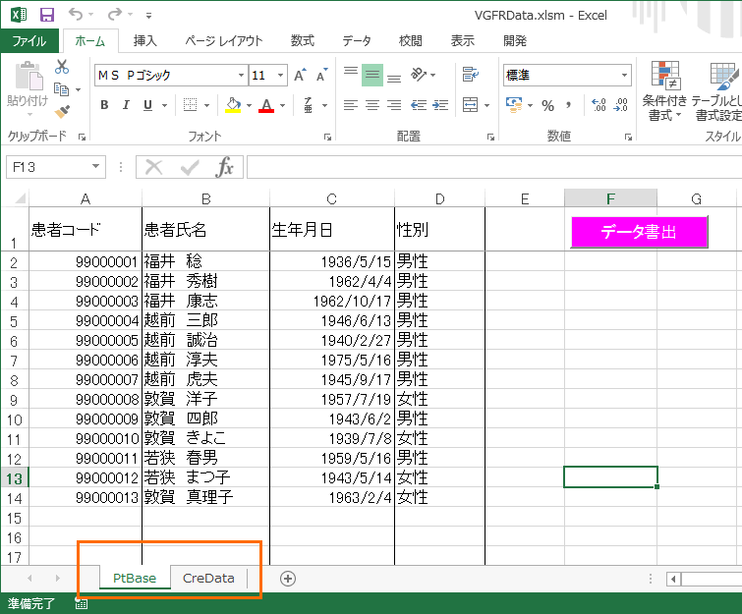
Task: Open the number format dropdown
Action: click(x=624, y=76)
